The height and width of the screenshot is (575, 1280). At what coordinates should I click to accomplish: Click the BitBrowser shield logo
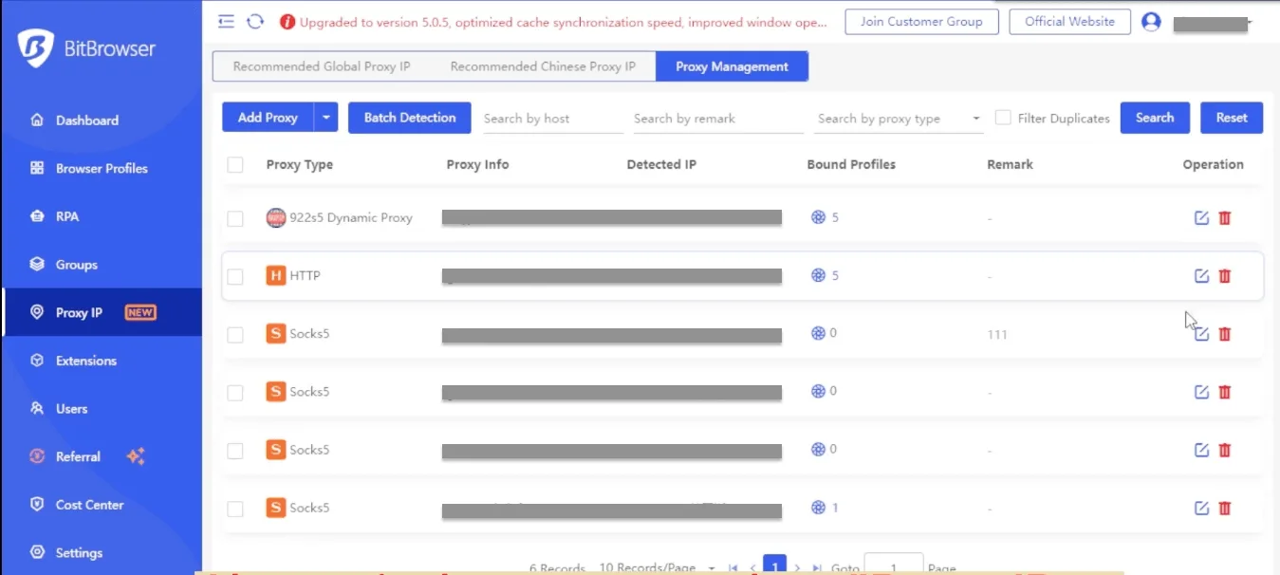coord(36,48)
